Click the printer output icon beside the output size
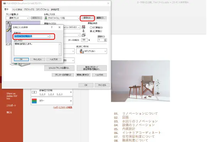This screenshot has width=213, height=142. [83, 35]
